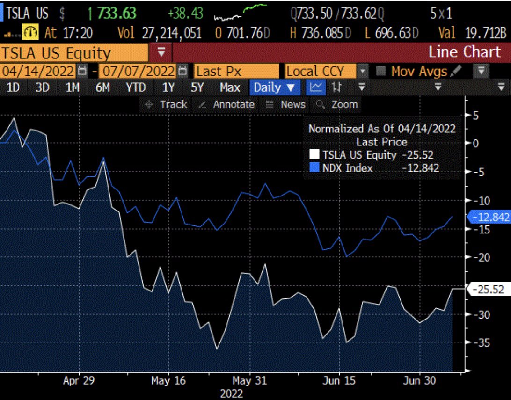Click the TSLA US Equity security field
This screenshot has height=400, width=511.
(x=74, y=53)
